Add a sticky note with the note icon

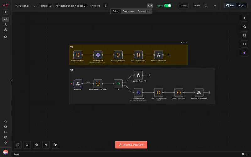[244, 35]
